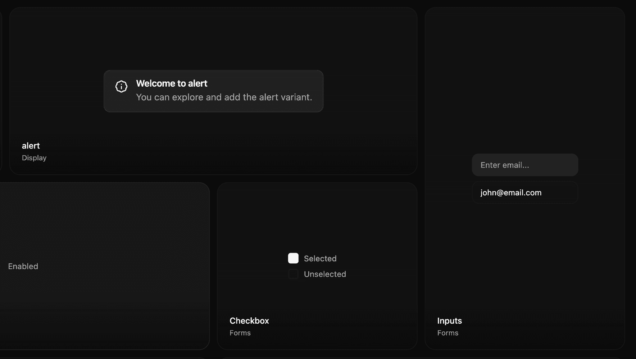Click the "alert" component title

tap(31, 146)
